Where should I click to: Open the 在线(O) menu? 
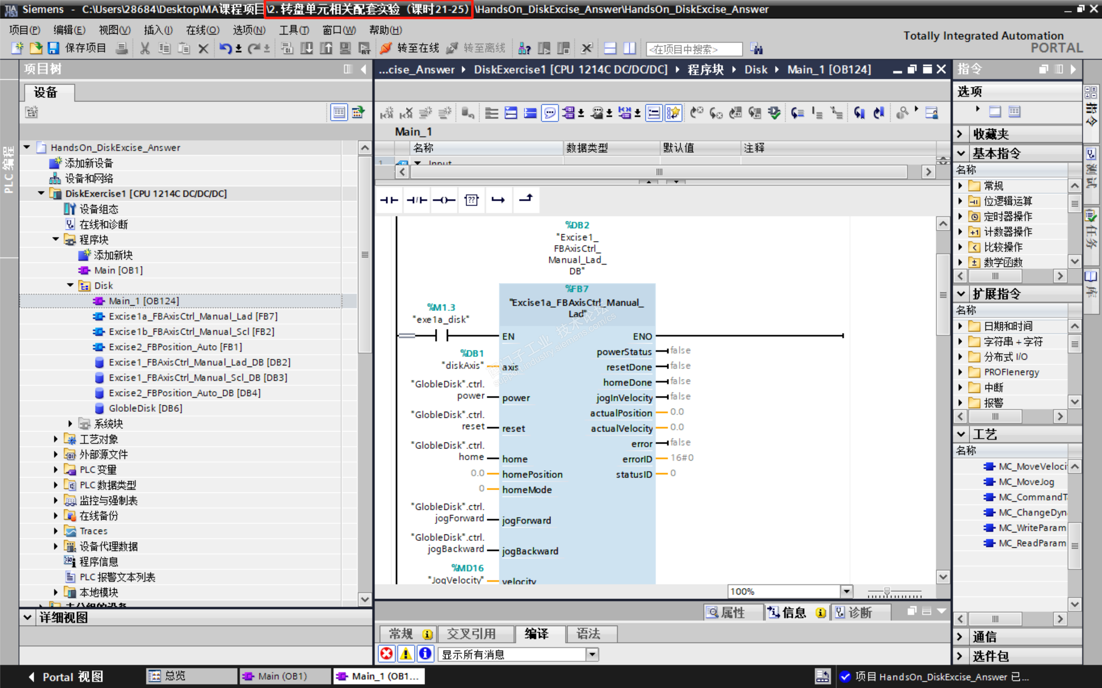[202, 30]
